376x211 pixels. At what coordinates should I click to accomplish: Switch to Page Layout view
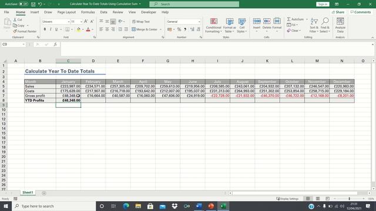[318, 199]
